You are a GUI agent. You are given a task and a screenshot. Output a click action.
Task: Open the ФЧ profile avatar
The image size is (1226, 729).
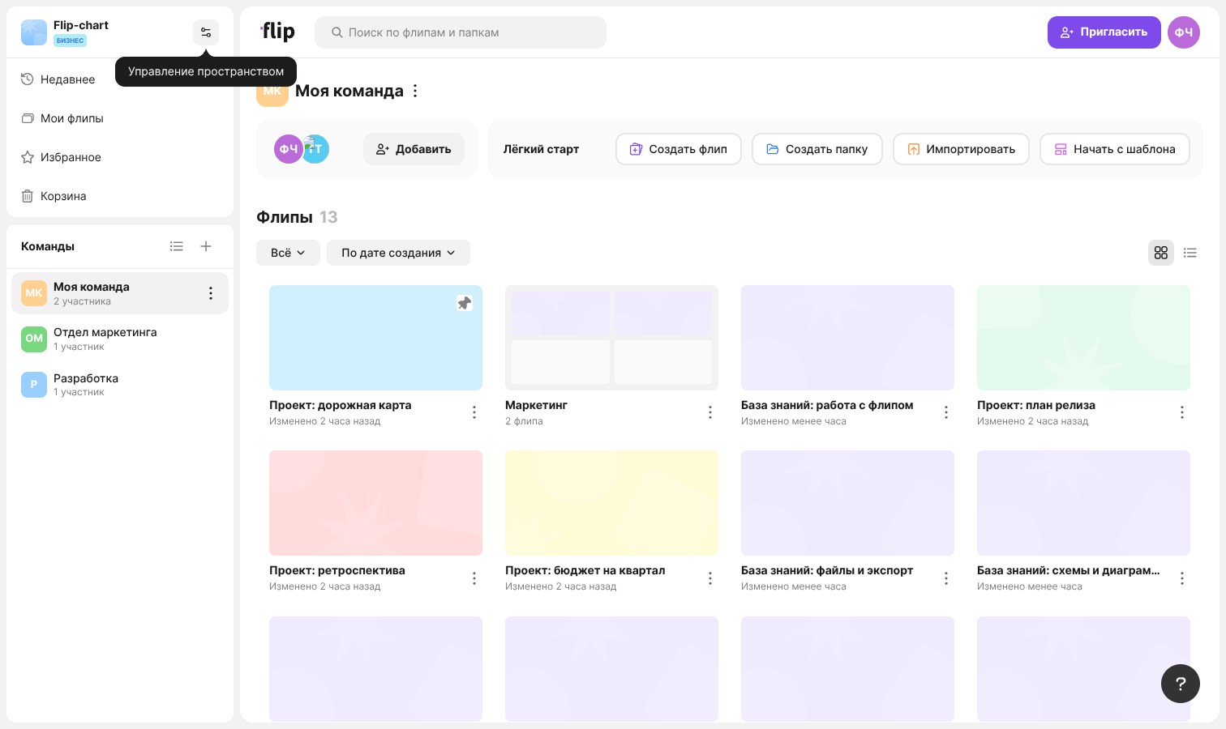coord(1184,32)
